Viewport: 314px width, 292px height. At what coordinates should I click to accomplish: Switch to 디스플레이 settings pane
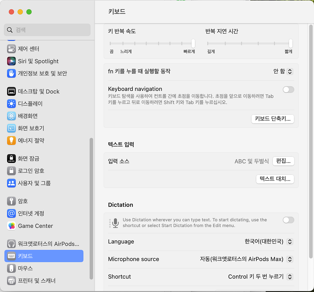[44, 104]
